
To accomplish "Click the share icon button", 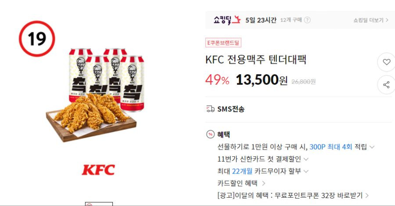I will tap(386, 85).
